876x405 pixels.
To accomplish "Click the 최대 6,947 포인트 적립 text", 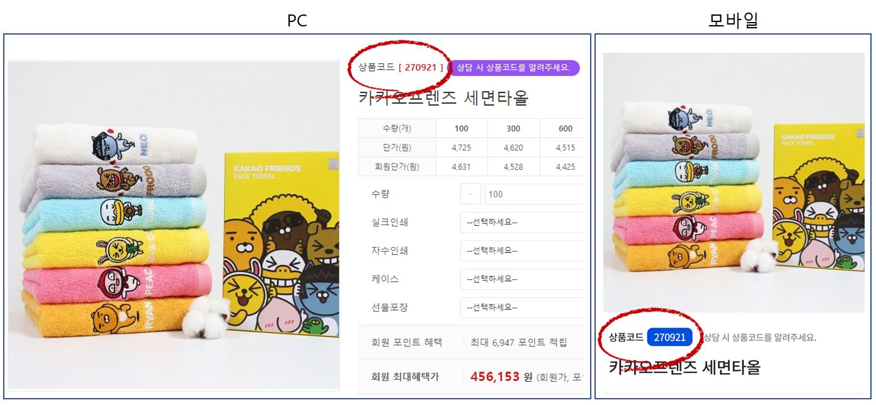I will click(518, 342).
